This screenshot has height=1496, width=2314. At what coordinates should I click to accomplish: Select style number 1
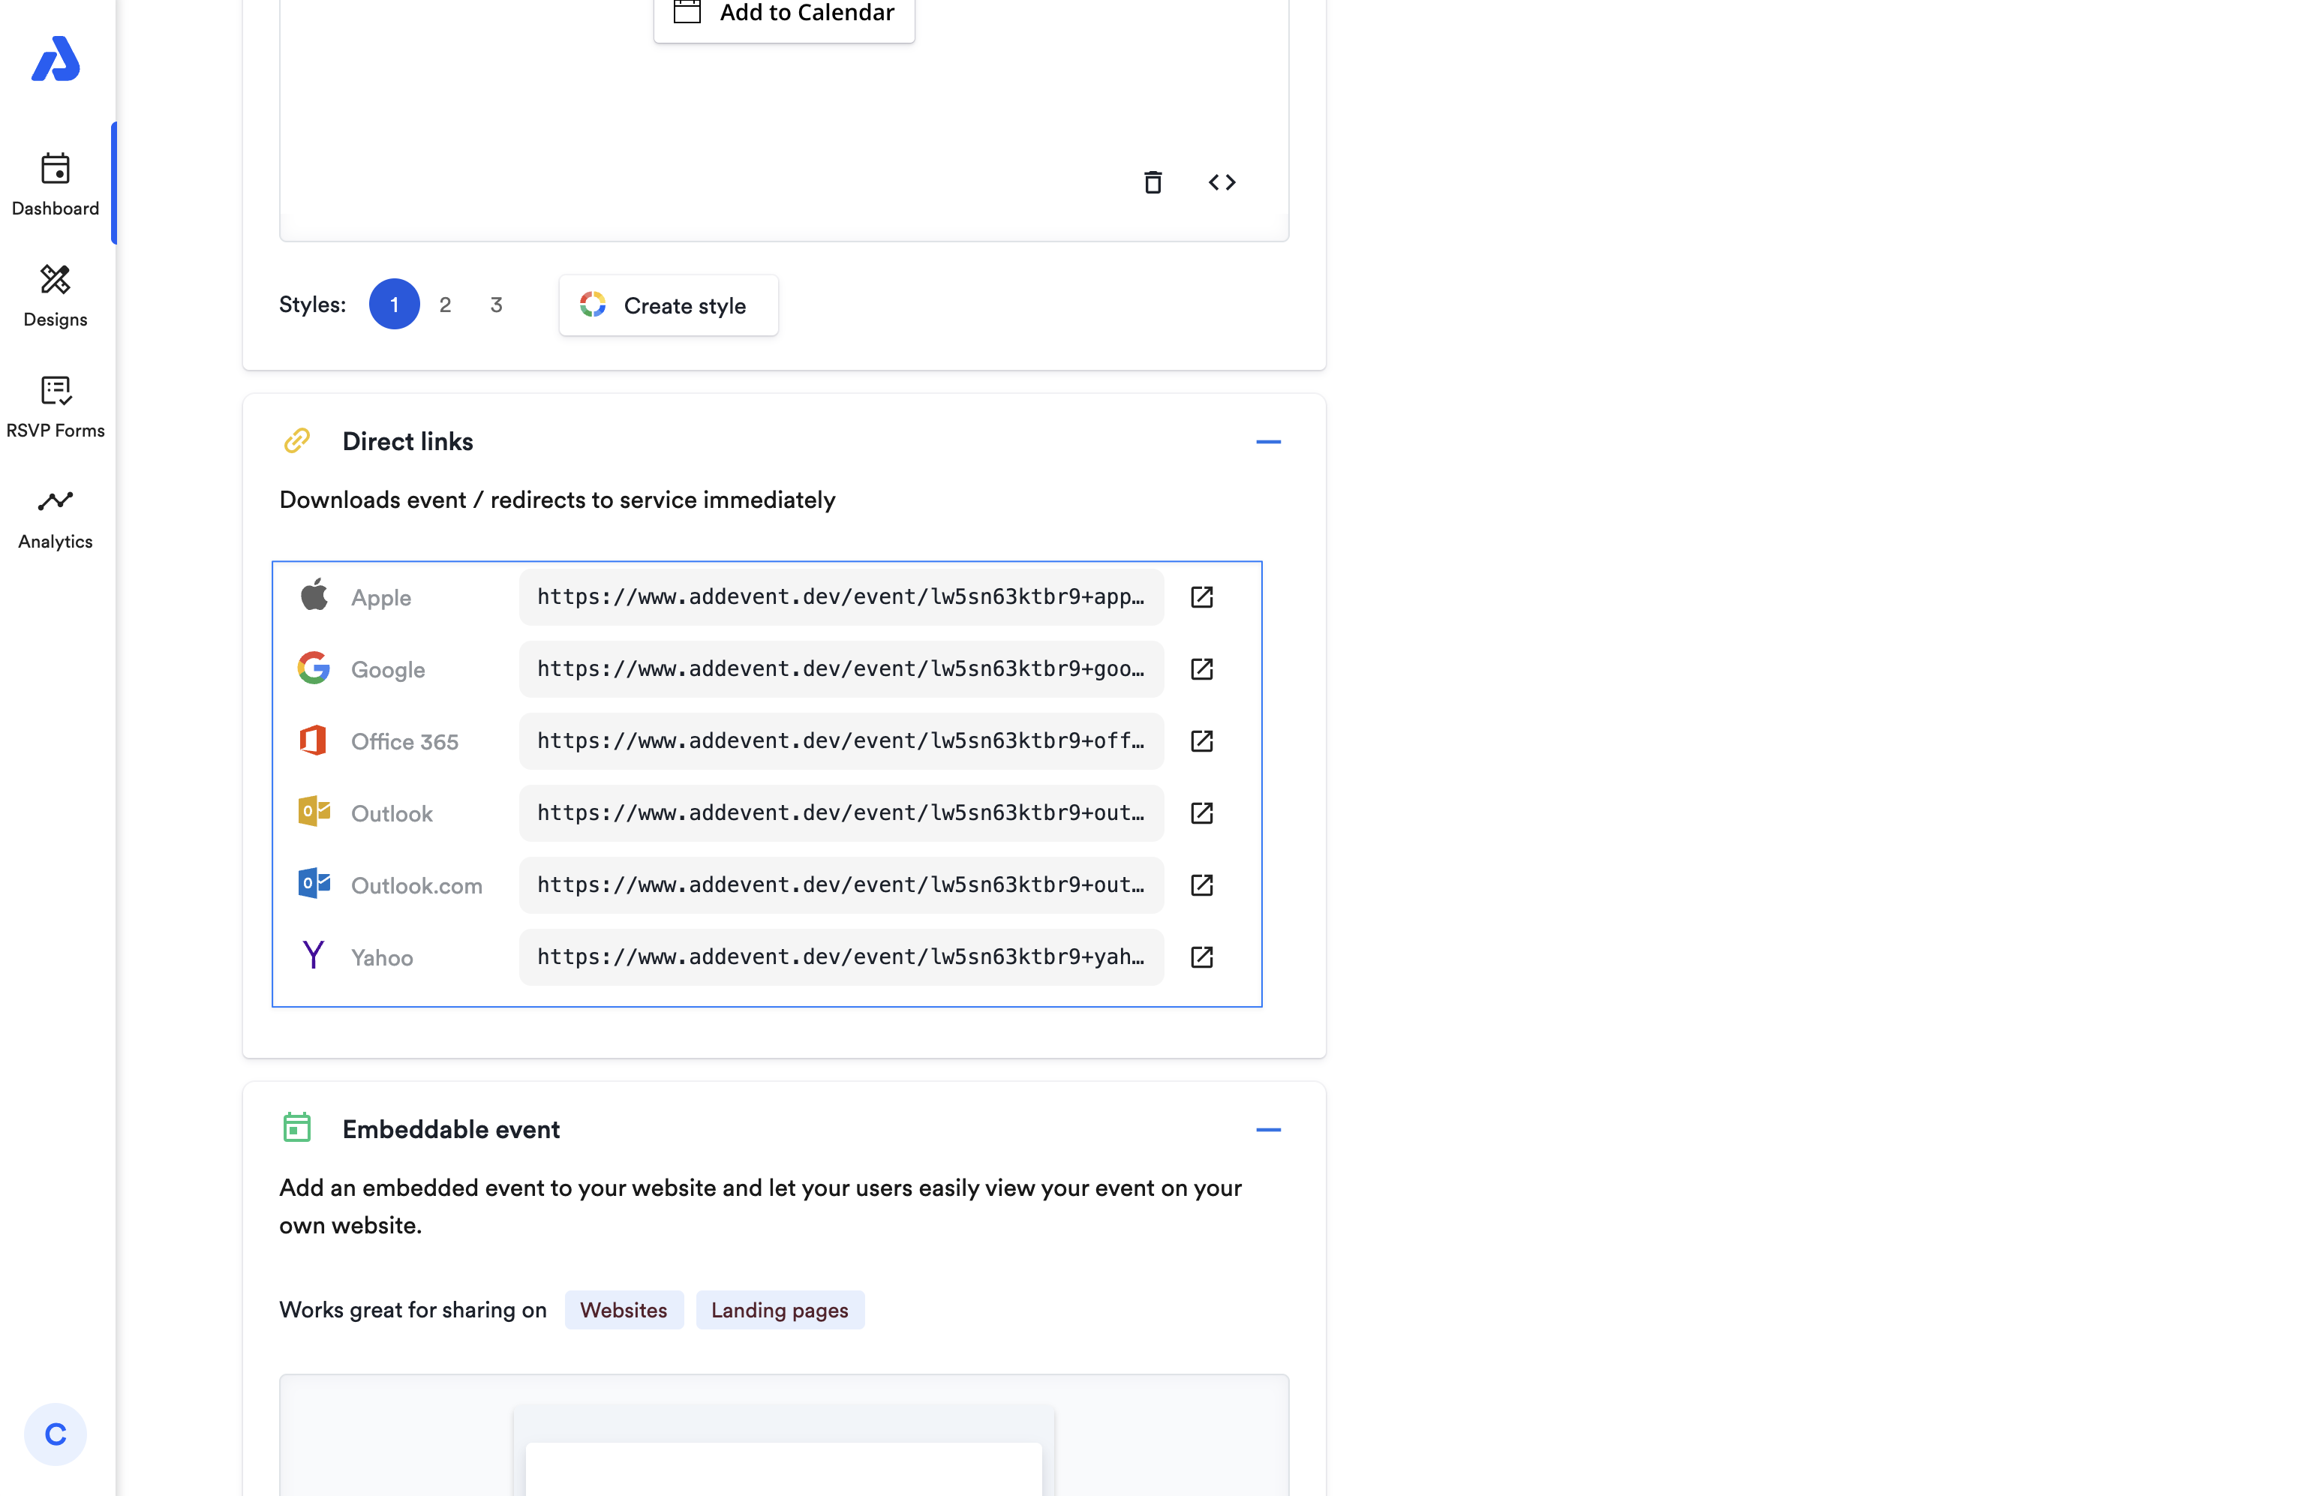pos(393,305)
